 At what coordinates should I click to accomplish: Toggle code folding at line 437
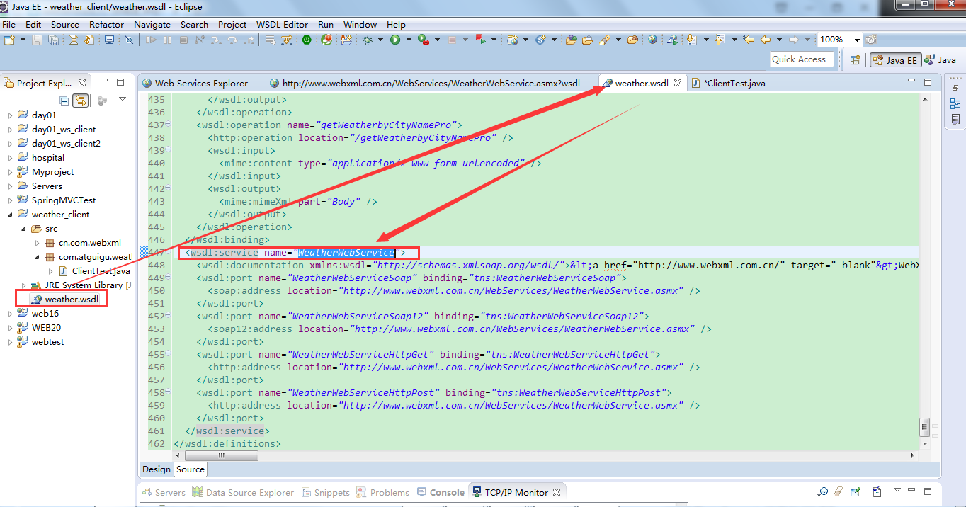point(168,125)
